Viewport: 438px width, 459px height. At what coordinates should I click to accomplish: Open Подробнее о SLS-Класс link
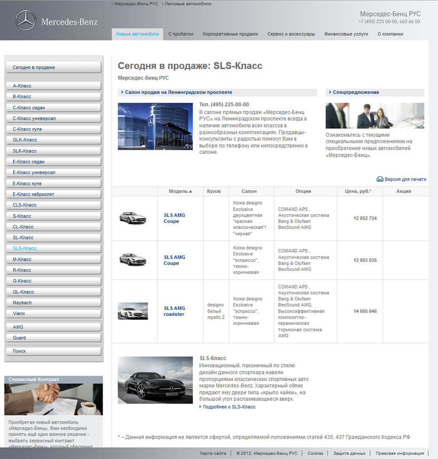pos(229,407)
